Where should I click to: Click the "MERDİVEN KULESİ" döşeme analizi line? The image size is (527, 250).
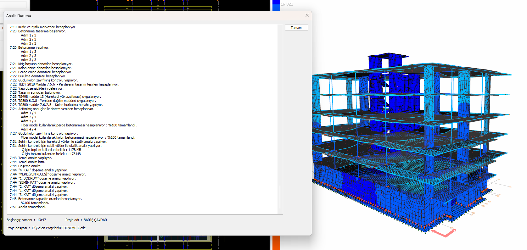[x=52, y=174]
